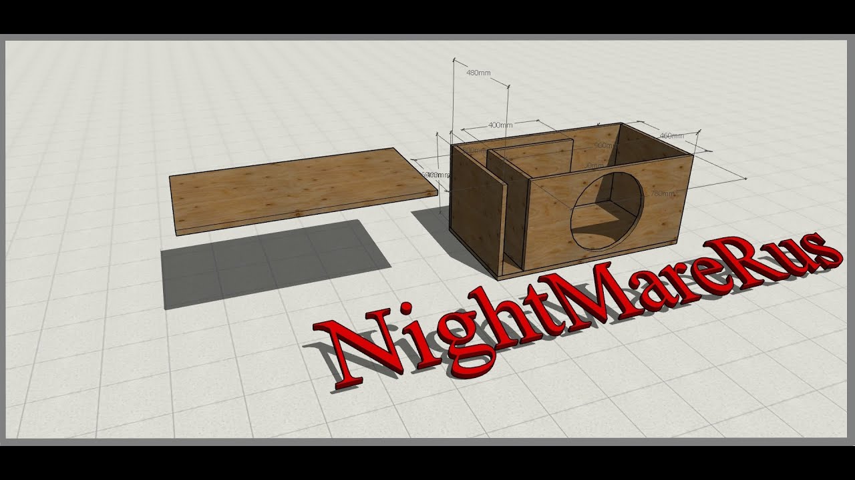Click the 400mm dimension label
Screen dimensions: 855x480
500,125
